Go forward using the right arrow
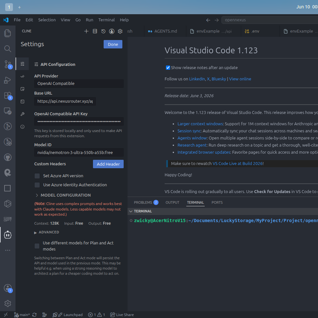The height and width of the screenshot is (318, 318). coord(217,20)
